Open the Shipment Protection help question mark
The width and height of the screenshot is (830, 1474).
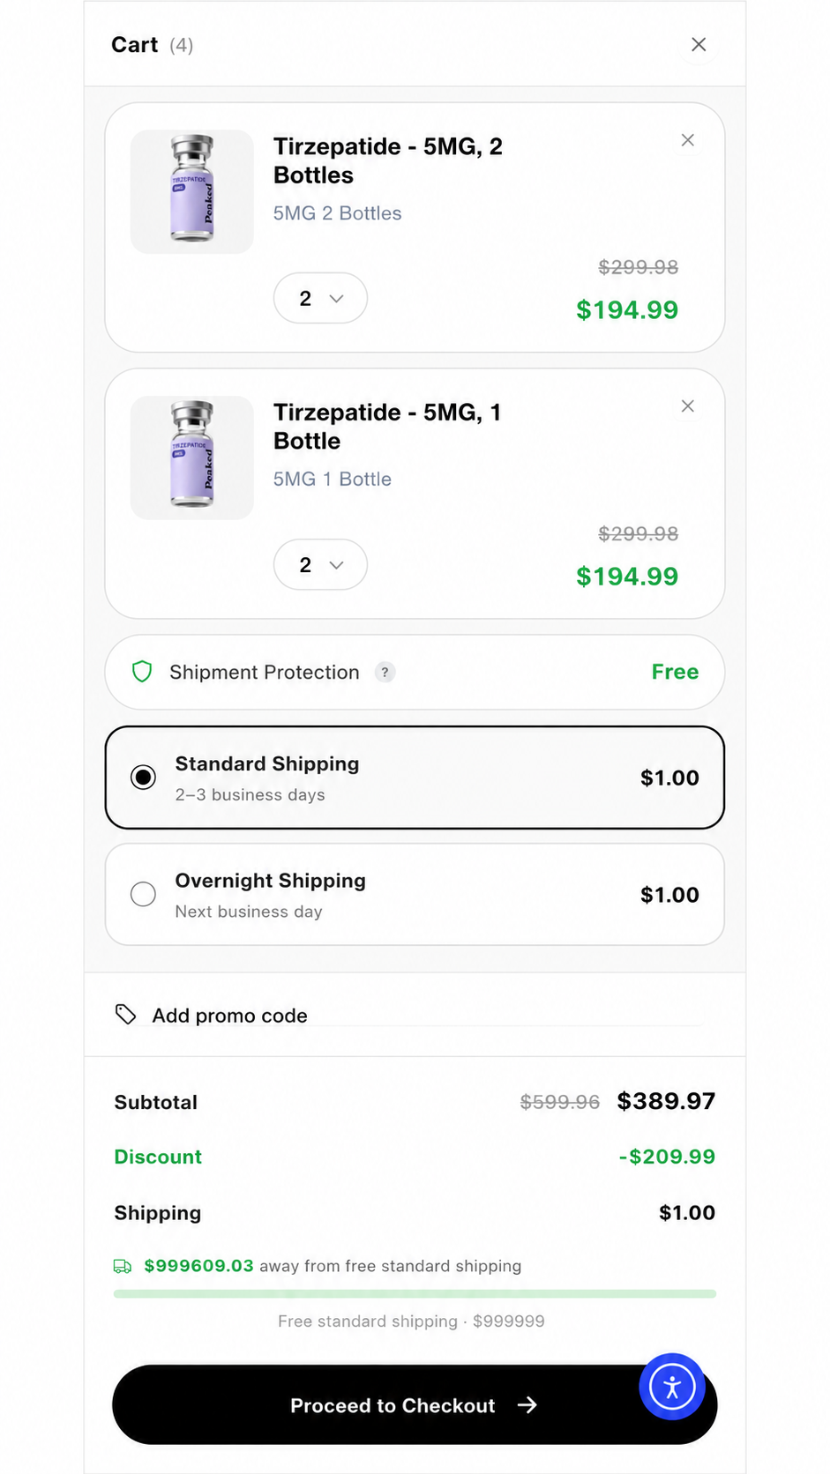[385, 672]
